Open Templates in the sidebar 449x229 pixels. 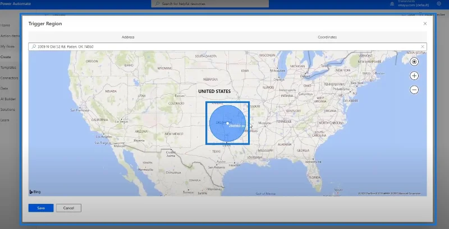pos(8,68)
